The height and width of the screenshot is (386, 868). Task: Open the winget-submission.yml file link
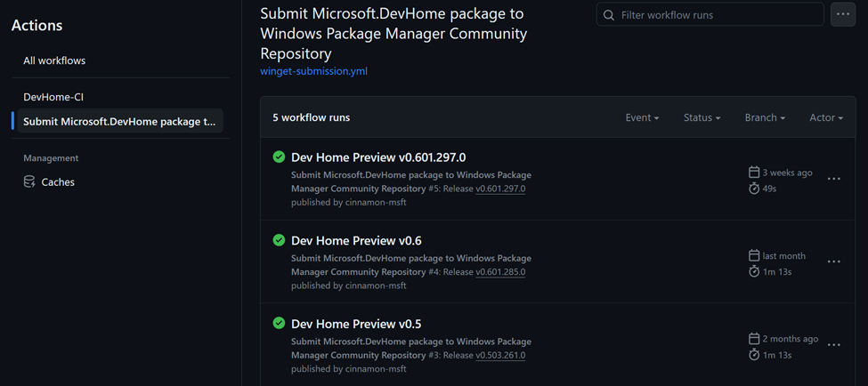click(x=314, y=71)
